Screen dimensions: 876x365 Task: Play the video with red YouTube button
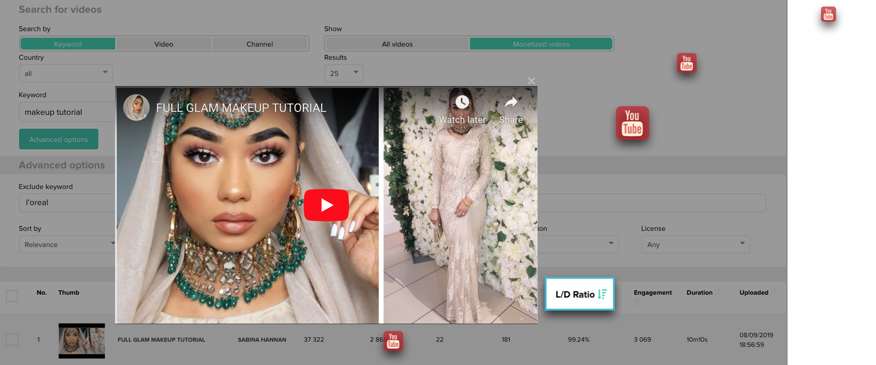coord(326,205)
